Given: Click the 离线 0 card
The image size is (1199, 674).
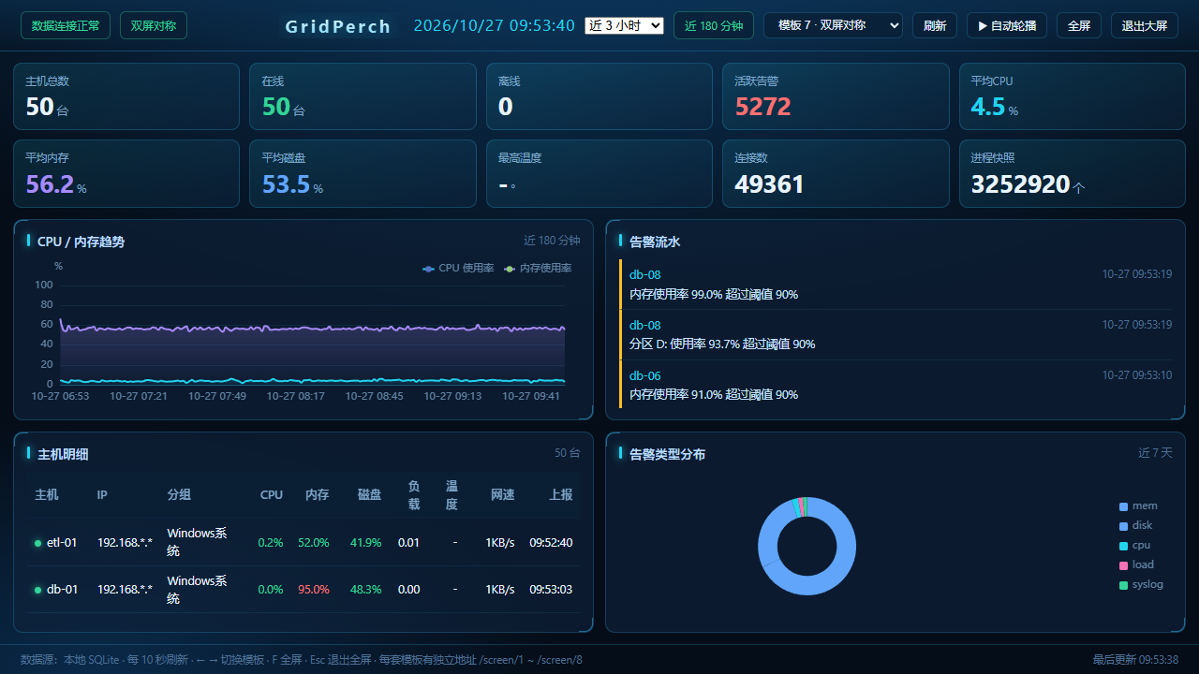Looking at the screenshot, I should pos(599,96).
